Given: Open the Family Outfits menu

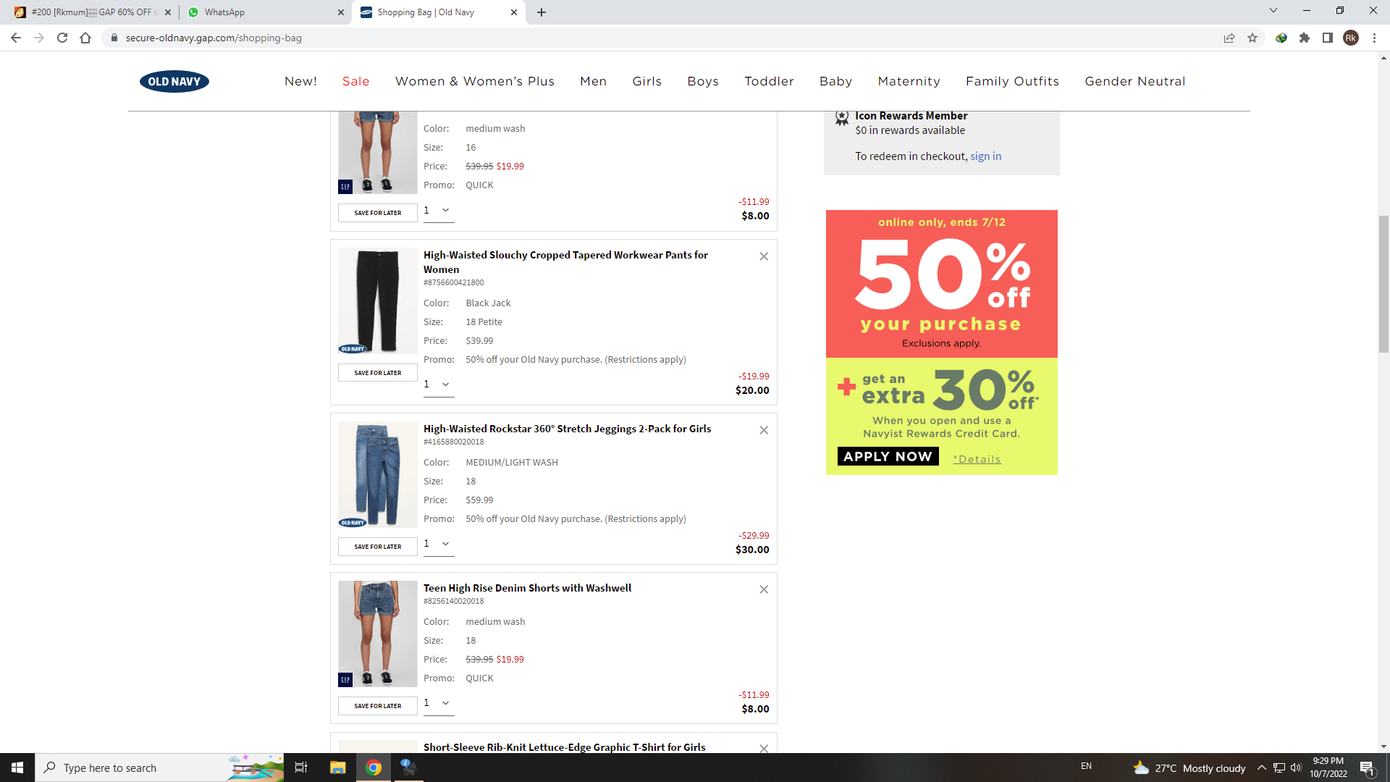Looking at the screenshot, I should (x=1013, y=81).
